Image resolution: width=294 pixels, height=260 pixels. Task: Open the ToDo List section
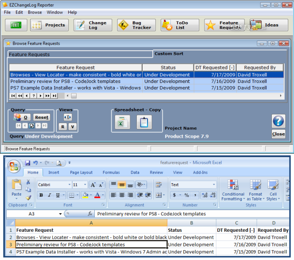pos(180,25)
